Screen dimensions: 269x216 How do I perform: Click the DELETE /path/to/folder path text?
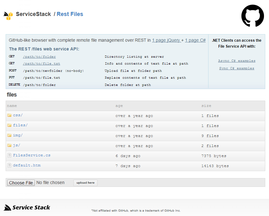[39, 85]
